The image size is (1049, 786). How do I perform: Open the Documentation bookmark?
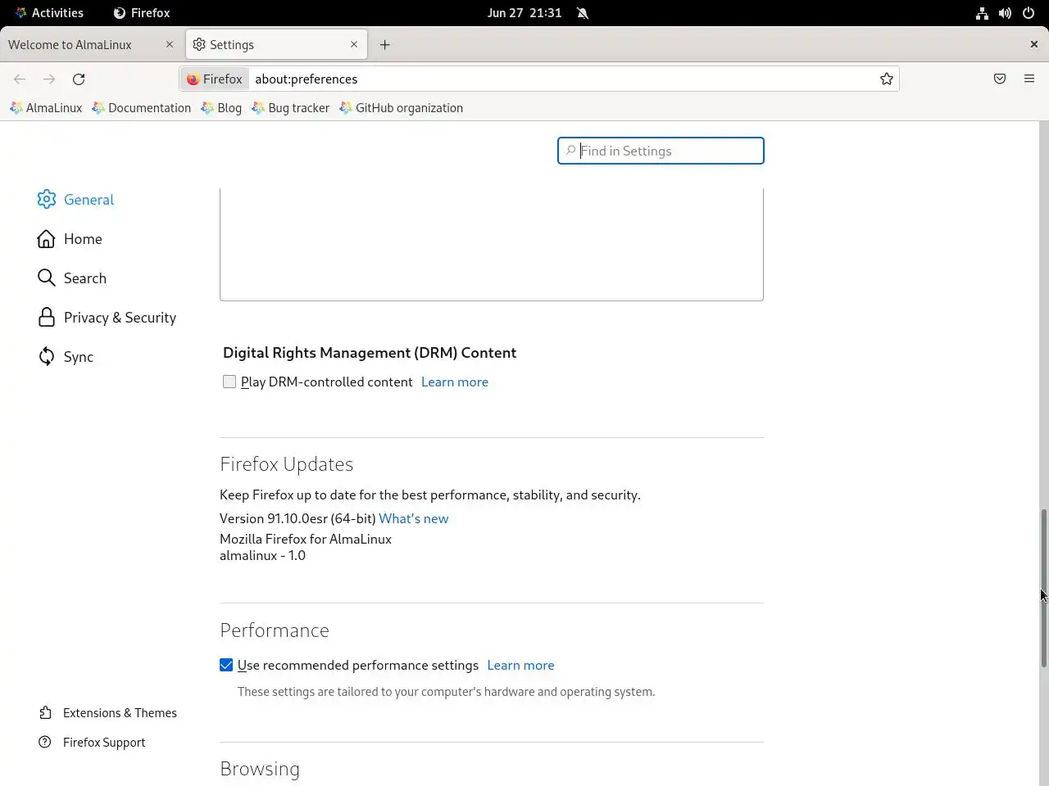[142, 108]
